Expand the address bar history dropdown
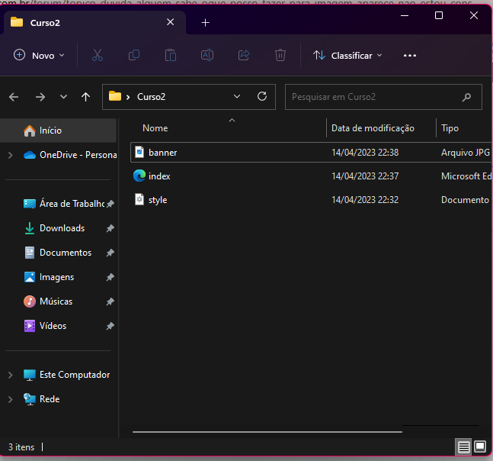493x461 pixels. [x=237, y=96]
